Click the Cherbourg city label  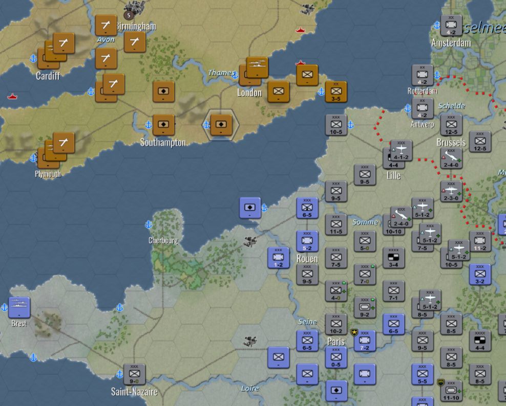click(x=163, y=240)
